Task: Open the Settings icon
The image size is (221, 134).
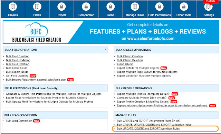Action: point(209,7)
